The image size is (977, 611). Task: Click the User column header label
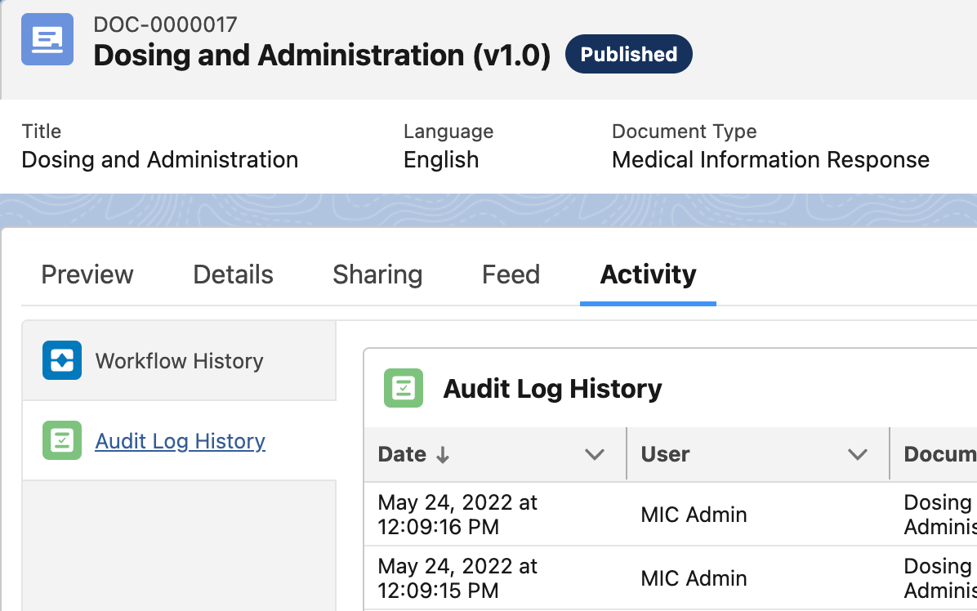(665, 455)
